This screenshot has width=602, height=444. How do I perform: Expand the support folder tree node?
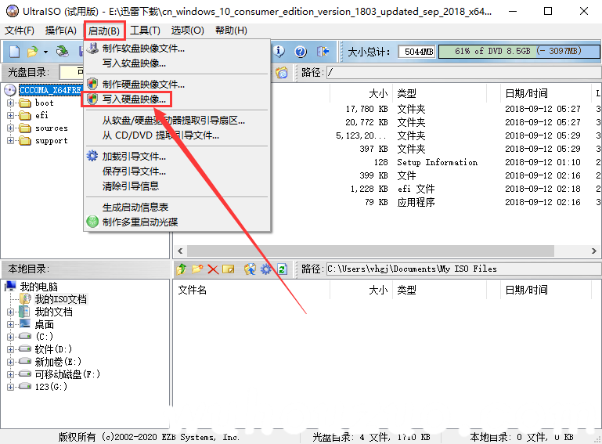pyautogui.click(x=10, y=141)
